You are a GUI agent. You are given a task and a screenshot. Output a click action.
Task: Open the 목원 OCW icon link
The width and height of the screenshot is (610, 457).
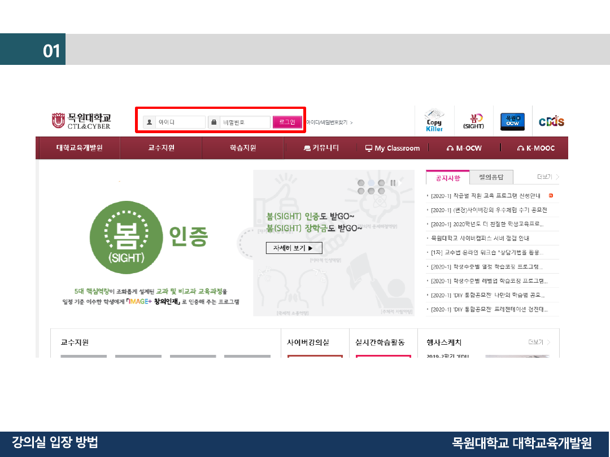[x=512, y=121]
